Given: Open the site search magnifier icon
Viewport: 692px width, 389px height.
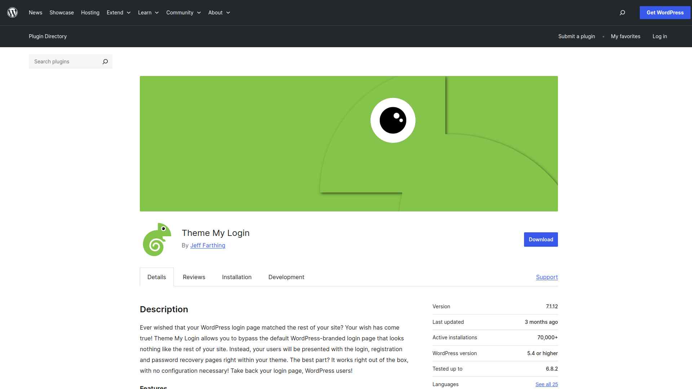Looking at the screenshot, I should (x=622, y=13).
